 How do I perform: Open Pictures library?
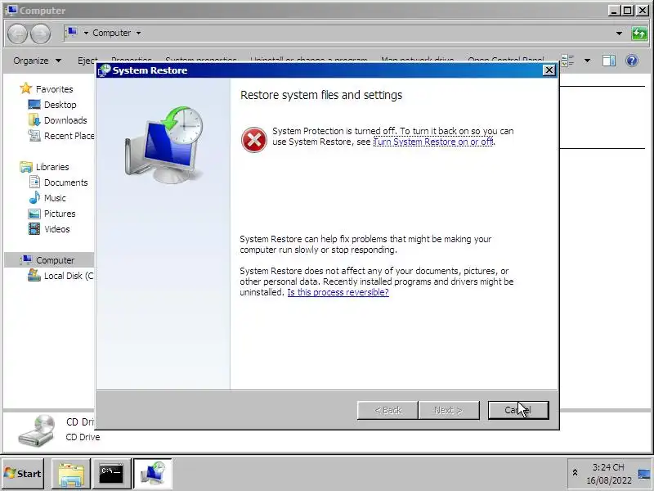point(60,214)
